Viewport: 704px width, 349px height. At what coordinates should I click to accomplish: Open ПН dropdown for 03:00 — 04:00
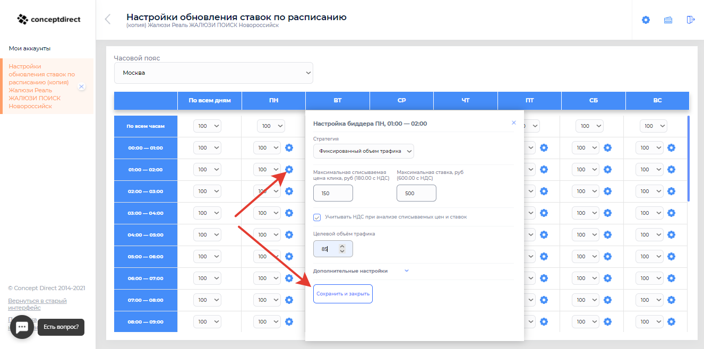pyautogui.click(x=267, y=213)
